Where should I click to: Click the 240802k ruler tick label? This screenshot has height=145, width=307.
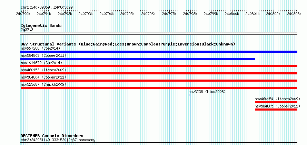(x=274, y=14)
